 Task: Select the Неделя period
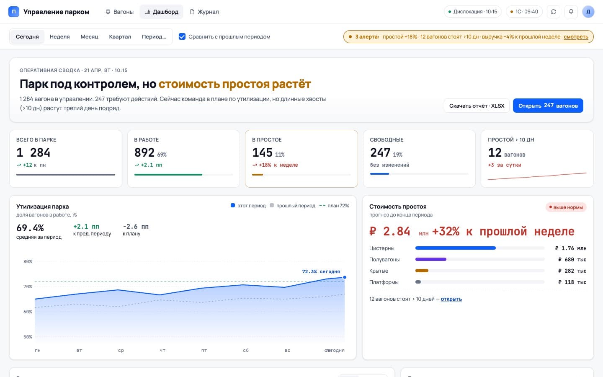60,37
